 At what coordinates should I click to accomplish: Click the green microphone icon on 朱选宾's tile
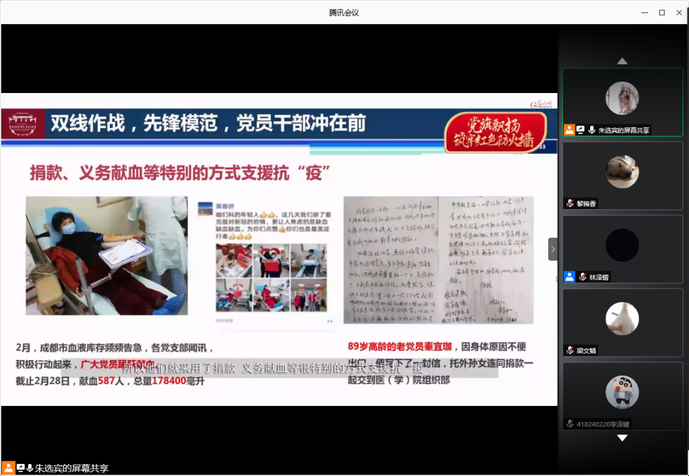[x=592, y=129]
